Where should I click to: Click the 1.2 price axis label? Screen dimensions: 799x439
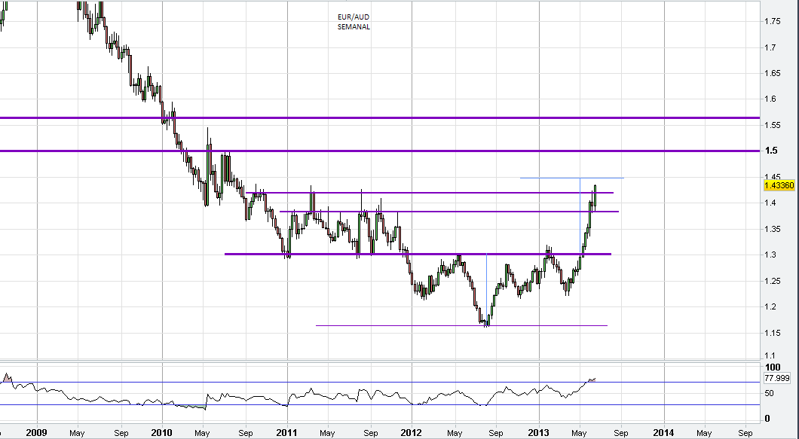tap(770, 306)
